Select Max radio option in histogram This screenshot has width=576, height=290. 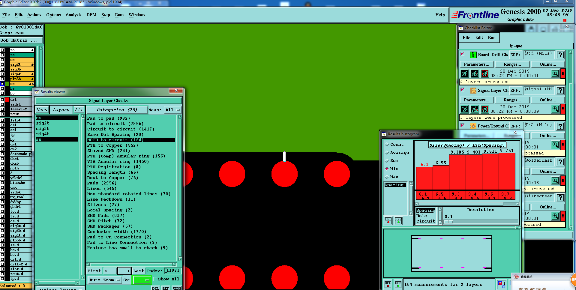tap(387, 177)
